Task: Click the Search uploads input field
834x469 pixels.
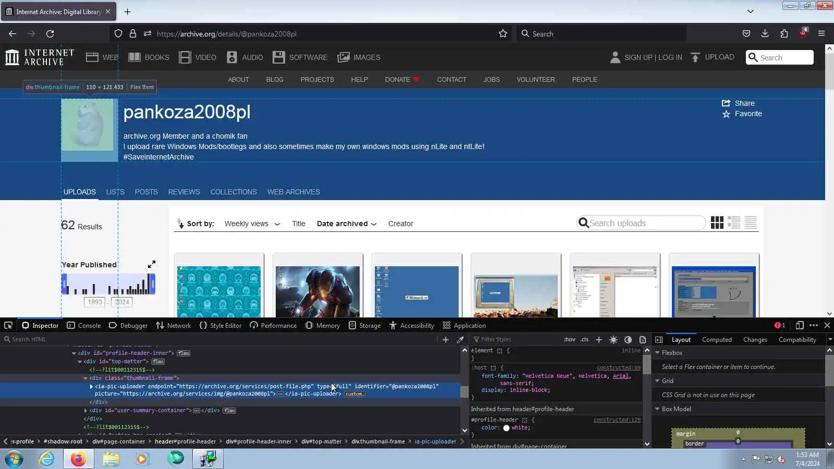Action: (641, 223)
